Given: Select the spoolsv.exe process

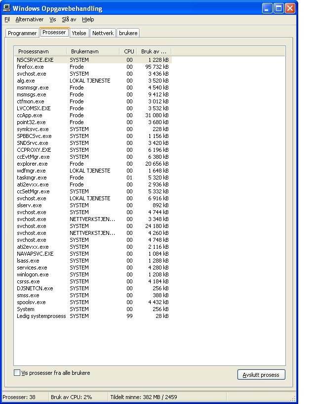Looking at the screenshot, I should pyautogui.click(x=93, y=302).
